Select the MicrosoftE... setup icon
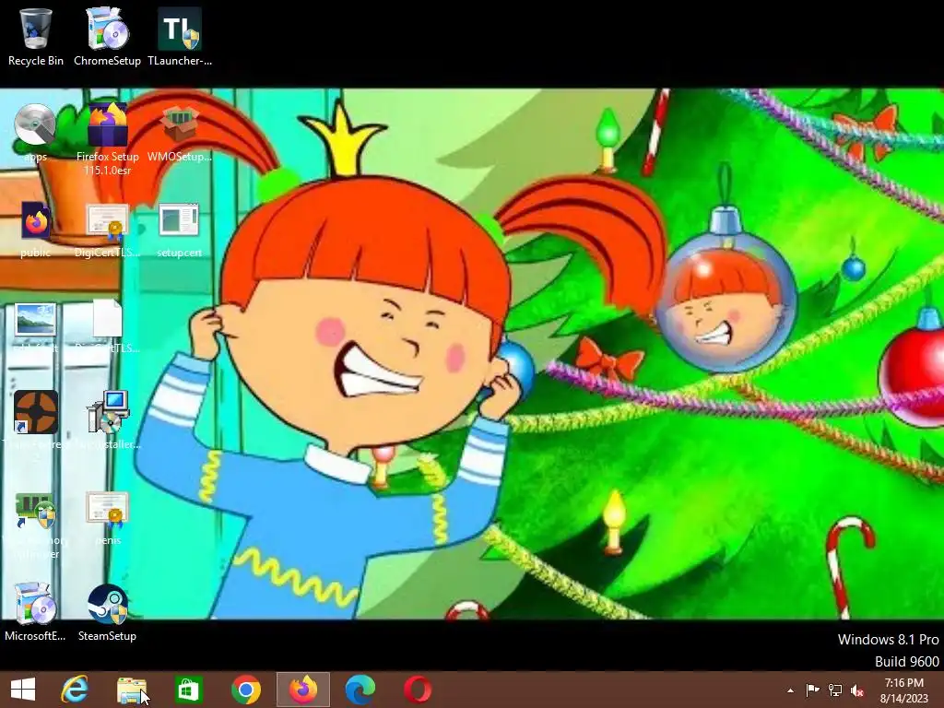 (36, 611)
